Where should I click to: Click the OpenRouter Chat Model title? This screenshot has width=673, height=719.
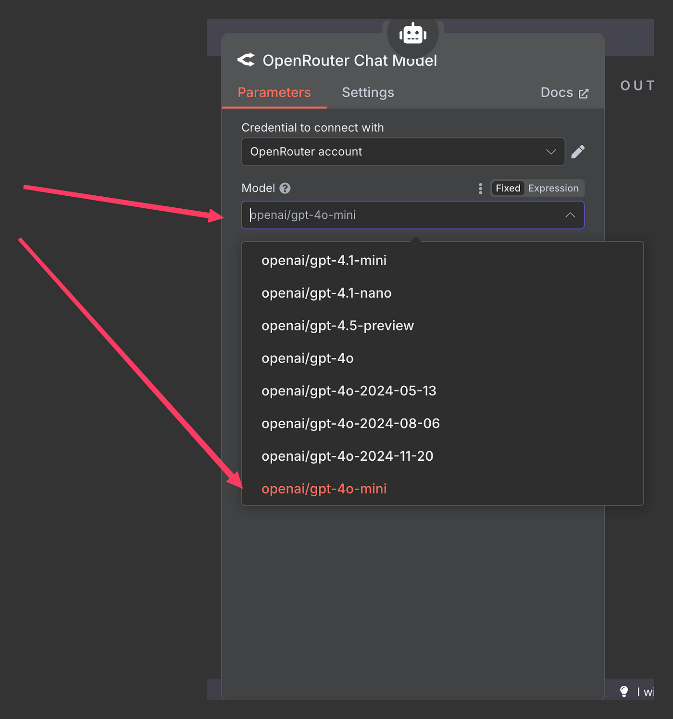click(x=349, y=61)
